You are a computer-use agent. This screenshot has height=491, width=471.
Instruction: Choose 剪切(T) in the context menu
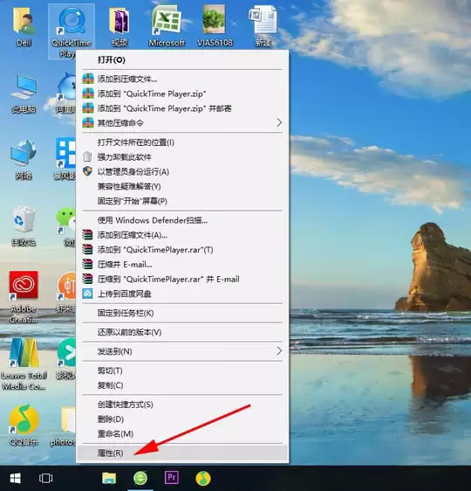(x=182, y=370)
